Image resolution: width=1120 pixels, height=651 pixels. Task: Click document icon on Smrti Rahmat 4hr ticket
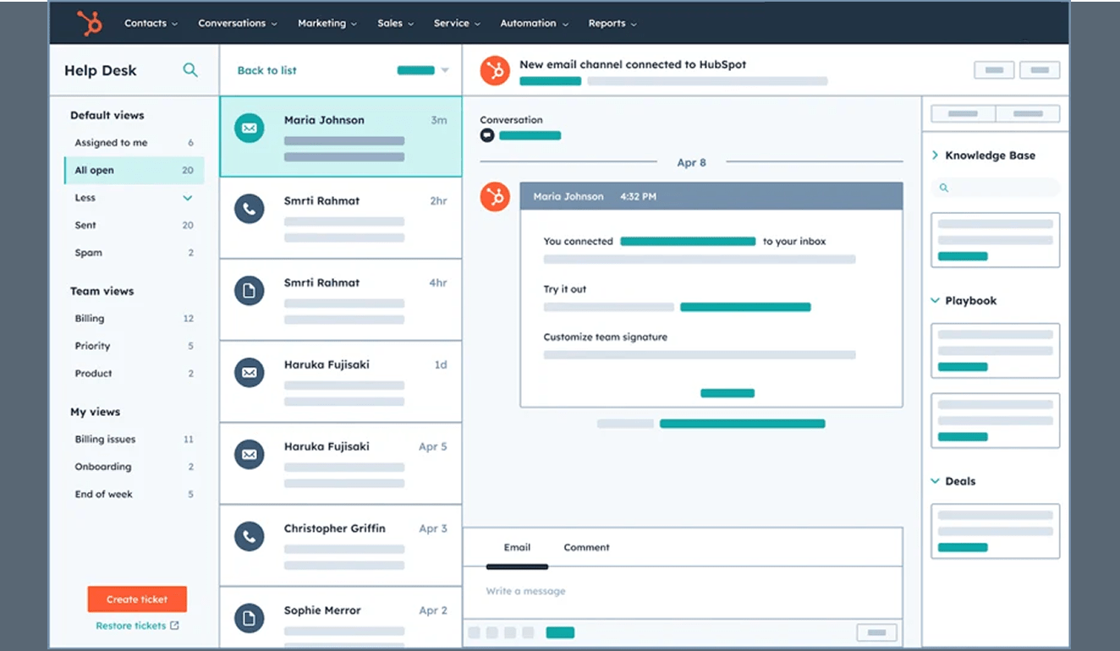pos(249,291)
